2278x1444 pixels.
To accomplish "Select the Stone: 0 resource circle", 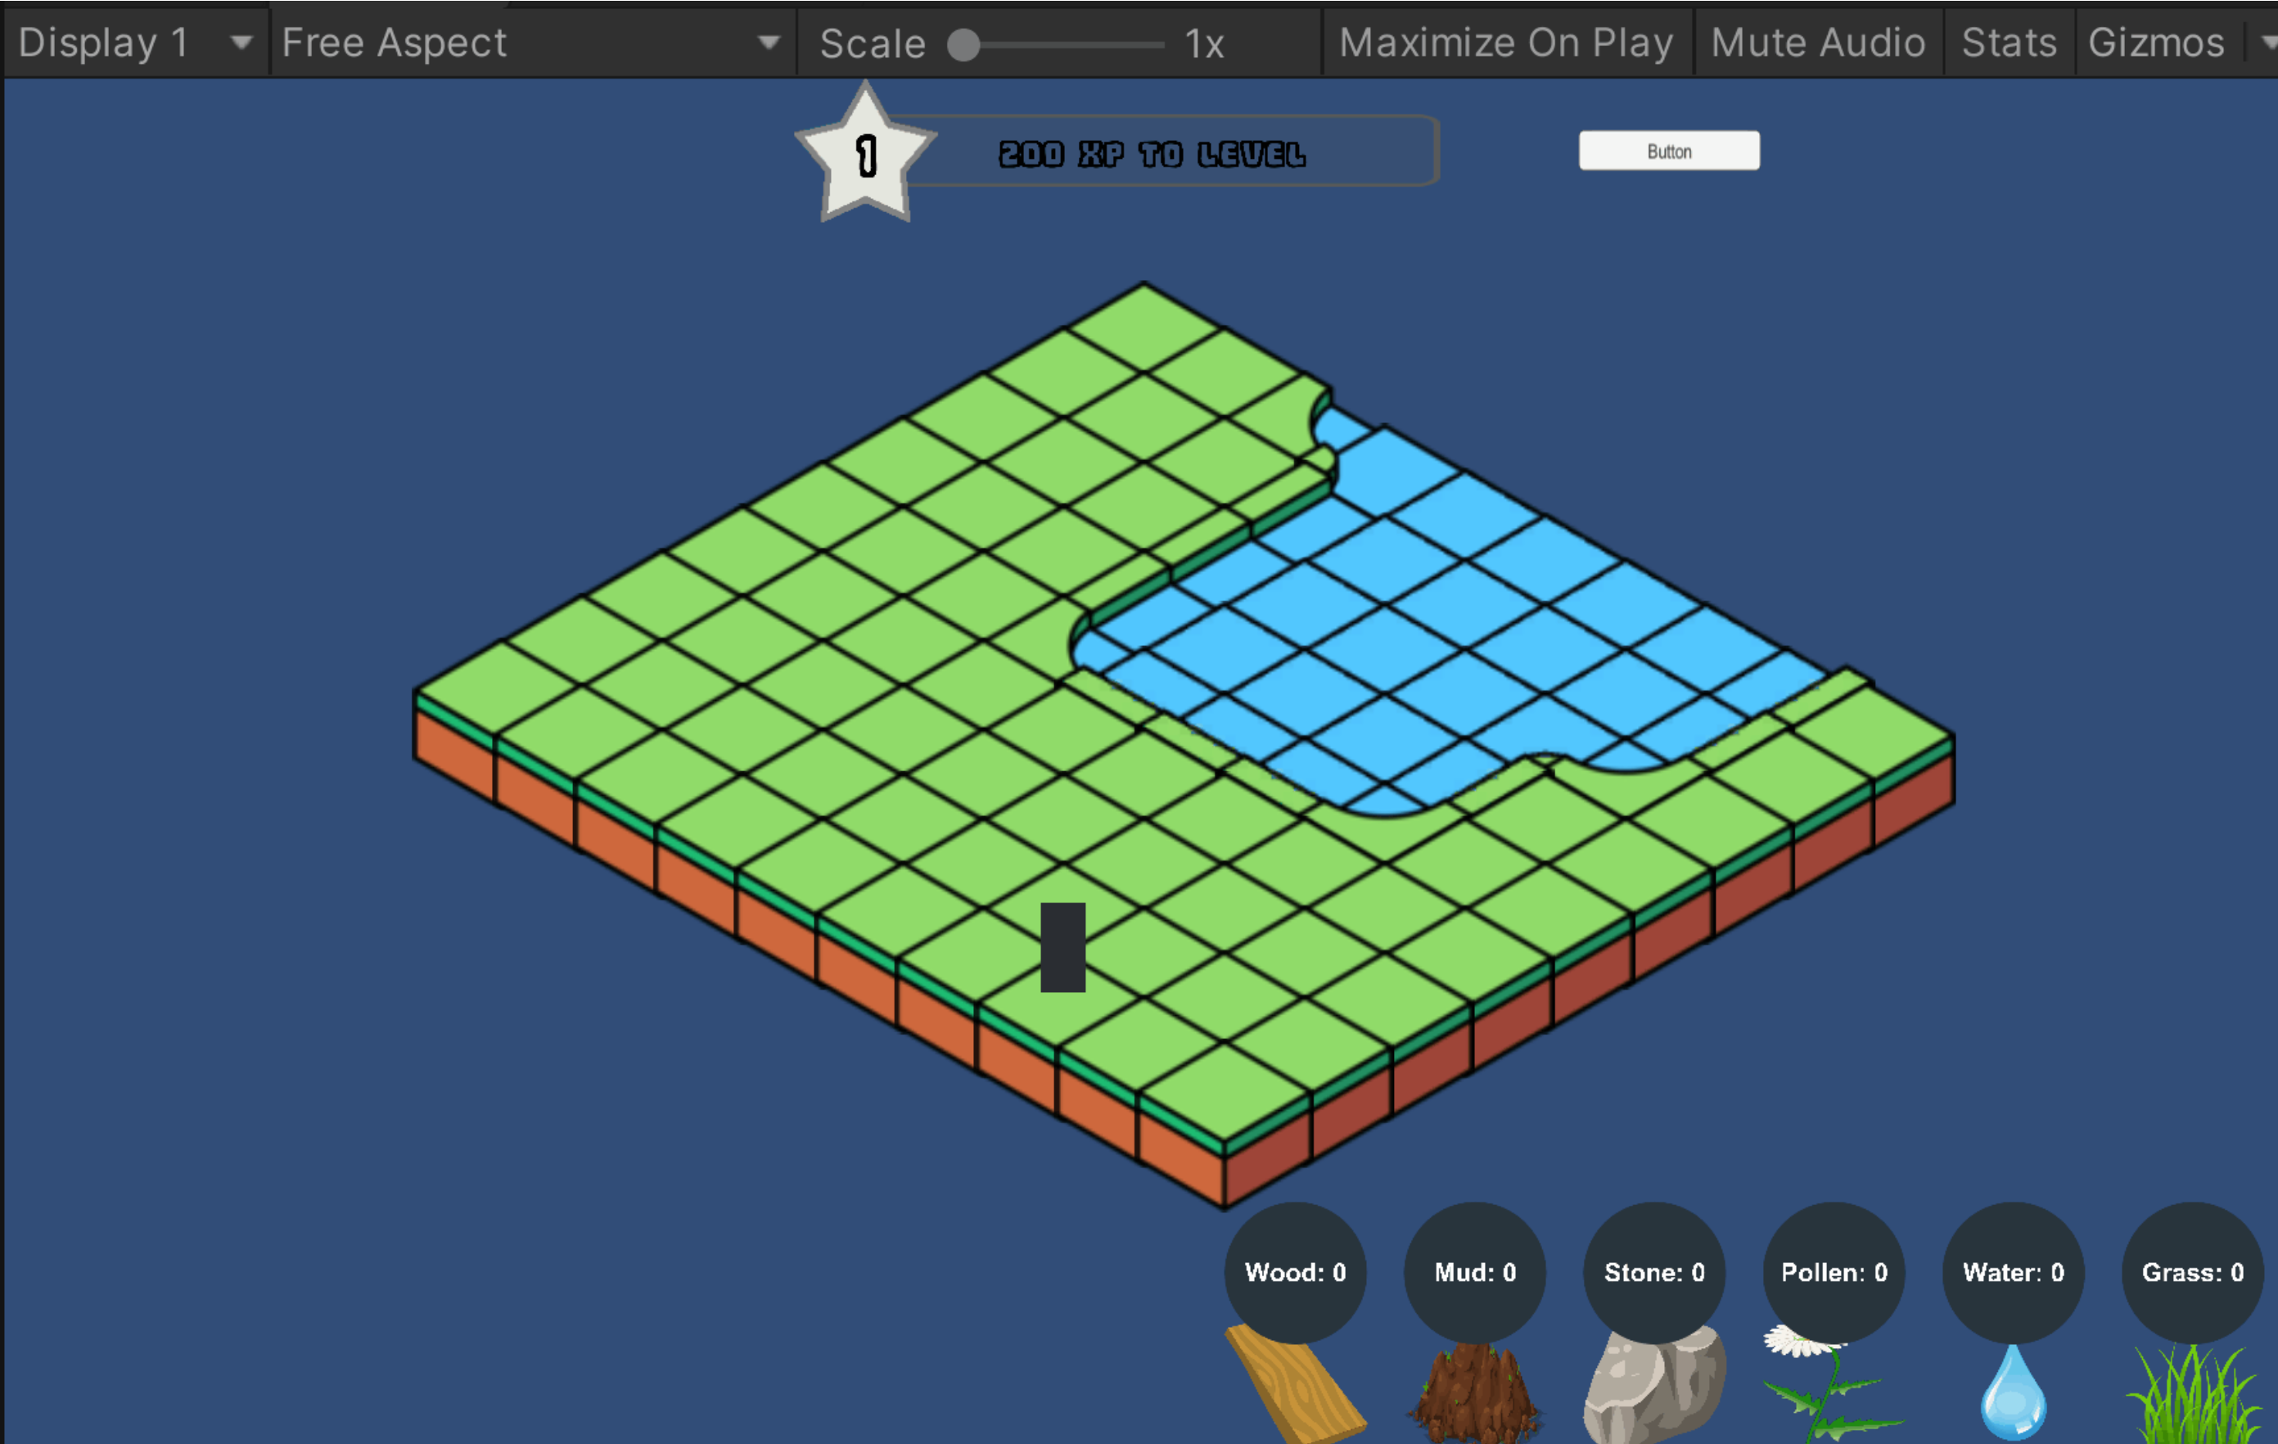I will [1654, 1272].
